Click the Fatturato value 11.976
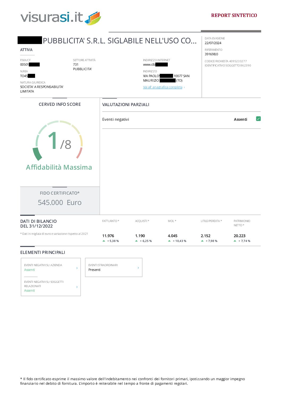 [108, 236]
